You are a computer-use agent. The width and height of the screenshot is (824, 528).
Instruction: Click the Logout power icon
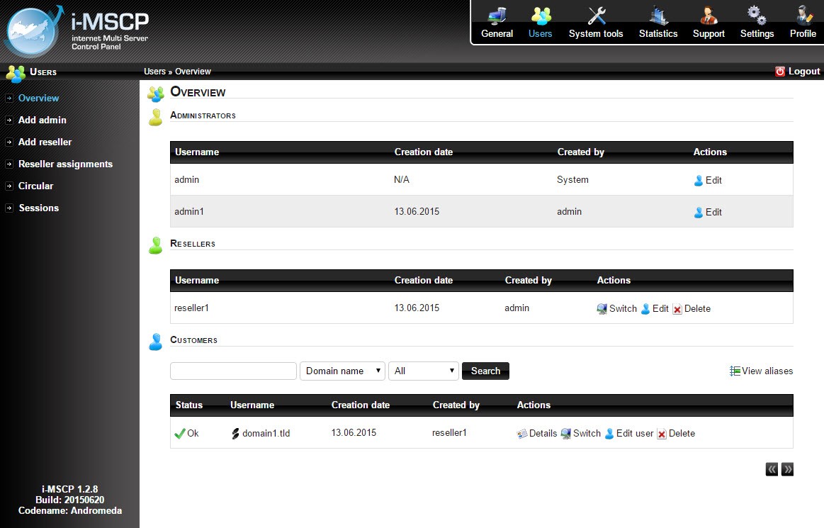pos(780,72)
